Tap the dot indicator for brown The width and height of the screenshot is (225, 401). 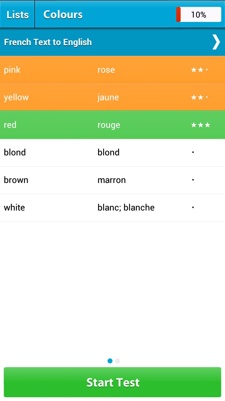click(x=193, y=180)
